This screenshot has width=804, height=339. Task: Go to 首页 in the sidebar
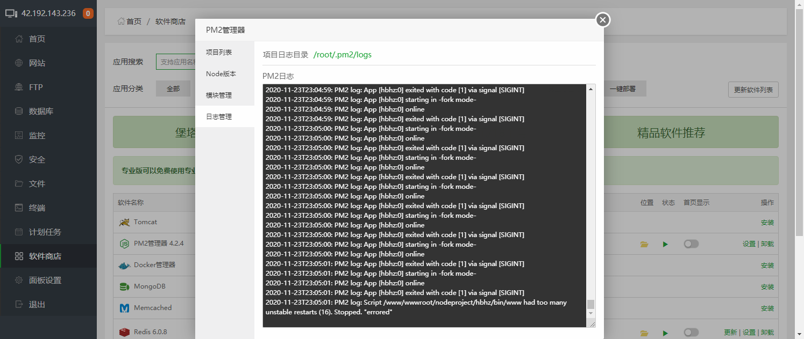48,39
